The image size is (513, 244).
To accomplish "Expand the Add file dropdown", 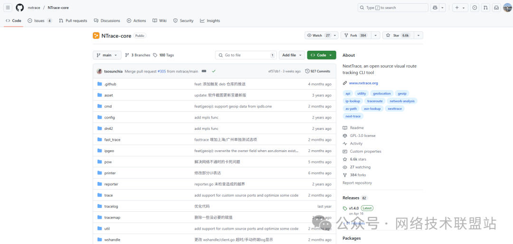I will click(292, 55).
